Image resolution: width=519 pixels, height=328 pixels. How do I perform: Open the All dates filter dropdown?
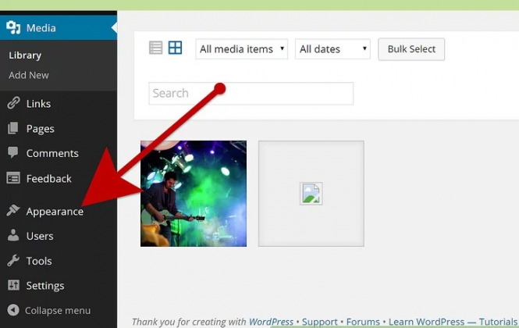click(332, 49)
